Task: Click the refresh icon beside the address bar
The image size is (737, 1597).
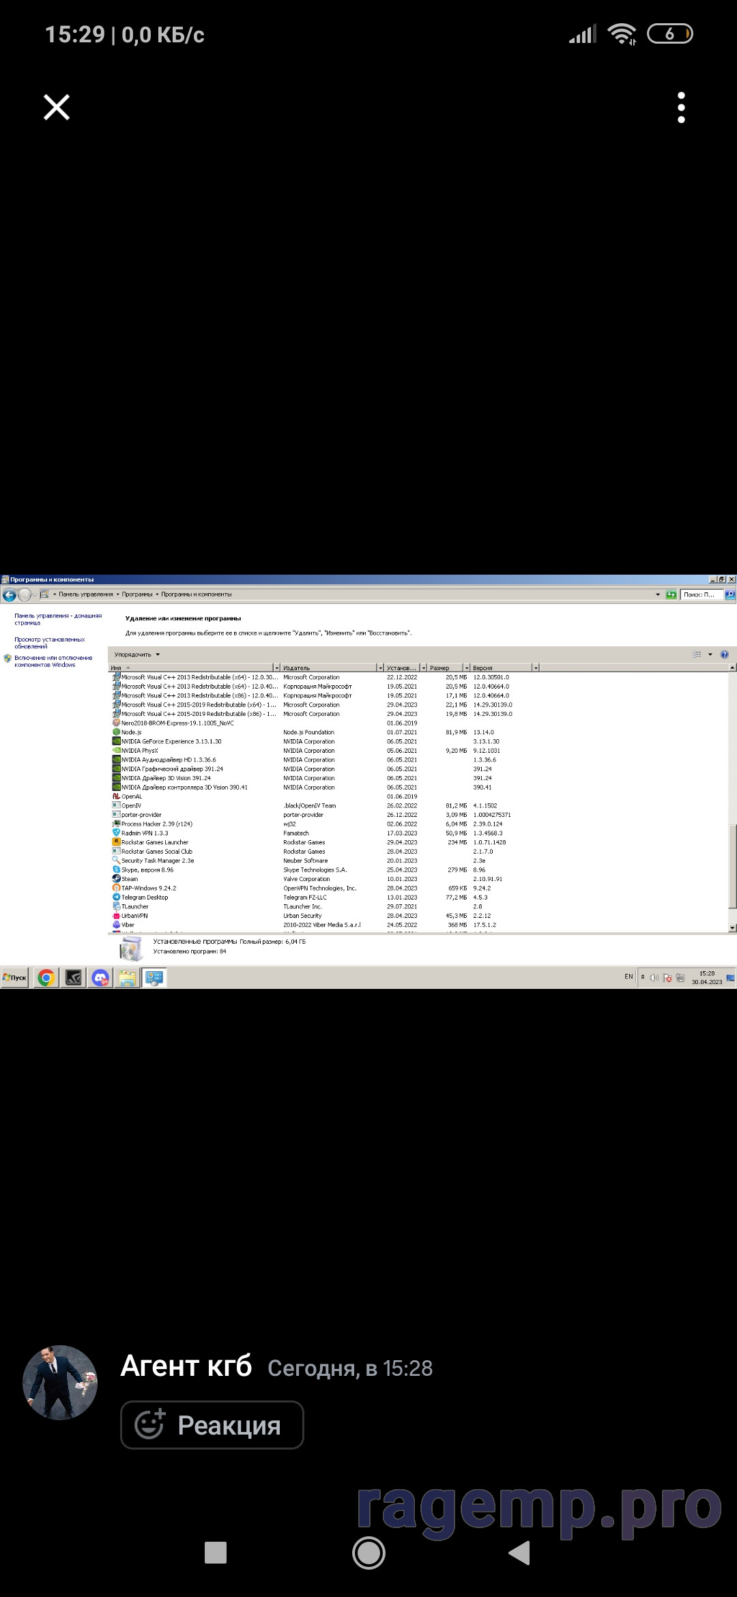Action: [671, 595]
